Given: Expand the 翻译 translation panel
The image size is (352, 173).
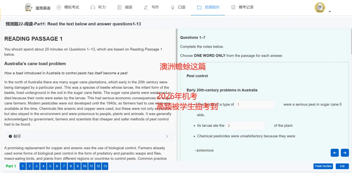Looking at the screenshot, I should pos(89,136).
